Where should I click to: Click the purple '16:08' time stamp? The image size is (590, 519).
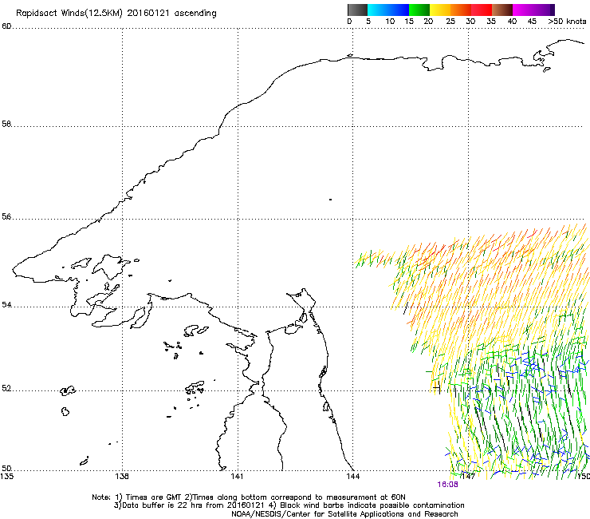point(447,485)
